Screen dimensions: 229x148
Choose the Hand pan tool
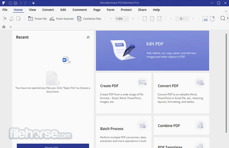(11, 19)
